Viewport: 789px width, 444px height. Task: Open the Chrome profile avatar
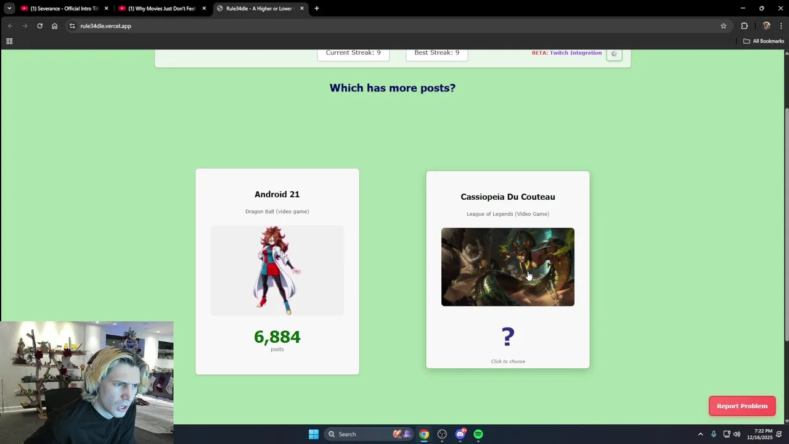click(x=766, y=26)
